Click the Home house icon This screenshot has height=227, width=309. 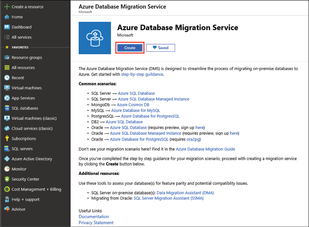7,17
